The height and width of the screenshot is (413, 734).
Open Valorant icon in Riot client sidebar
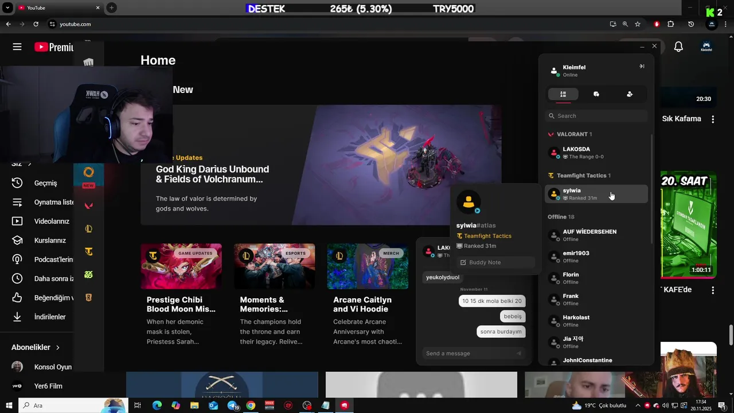tap(88, 205)
